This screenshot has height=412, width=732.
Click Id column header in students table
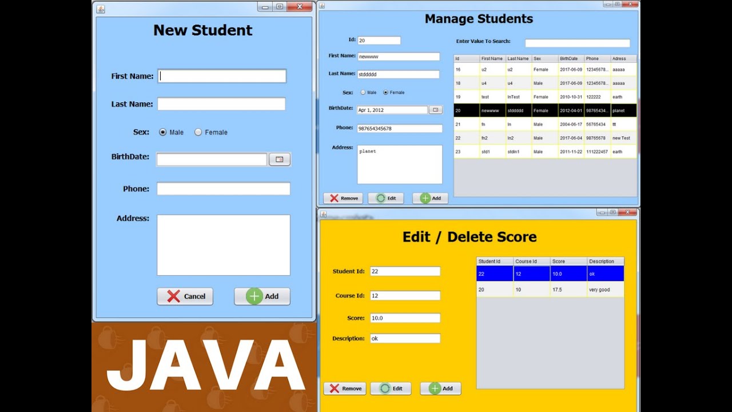[467, 58]
